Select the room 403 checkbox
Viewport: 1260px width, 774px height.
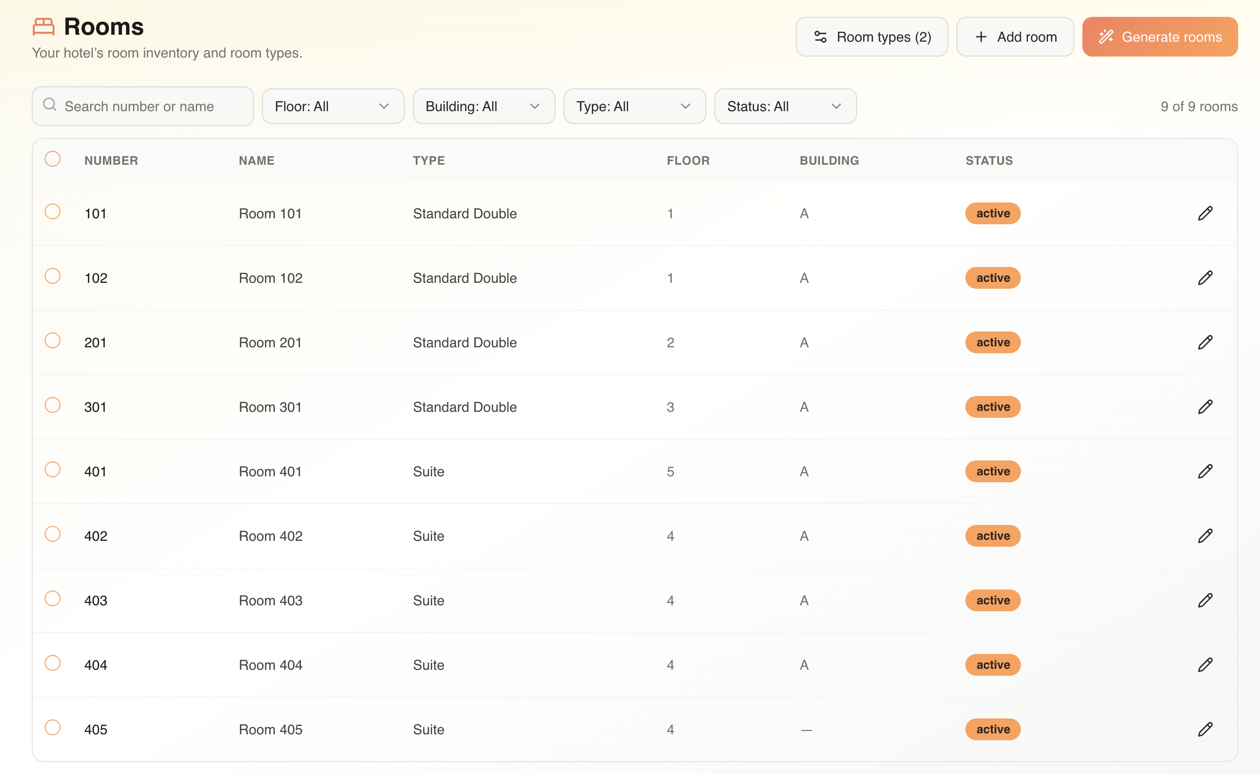52,598
